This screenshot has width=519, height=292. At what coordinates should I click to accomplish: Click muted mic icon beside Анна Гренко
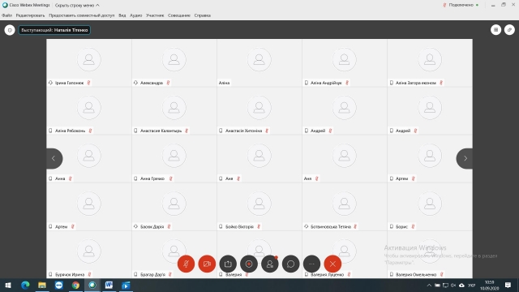coord(171,178)
